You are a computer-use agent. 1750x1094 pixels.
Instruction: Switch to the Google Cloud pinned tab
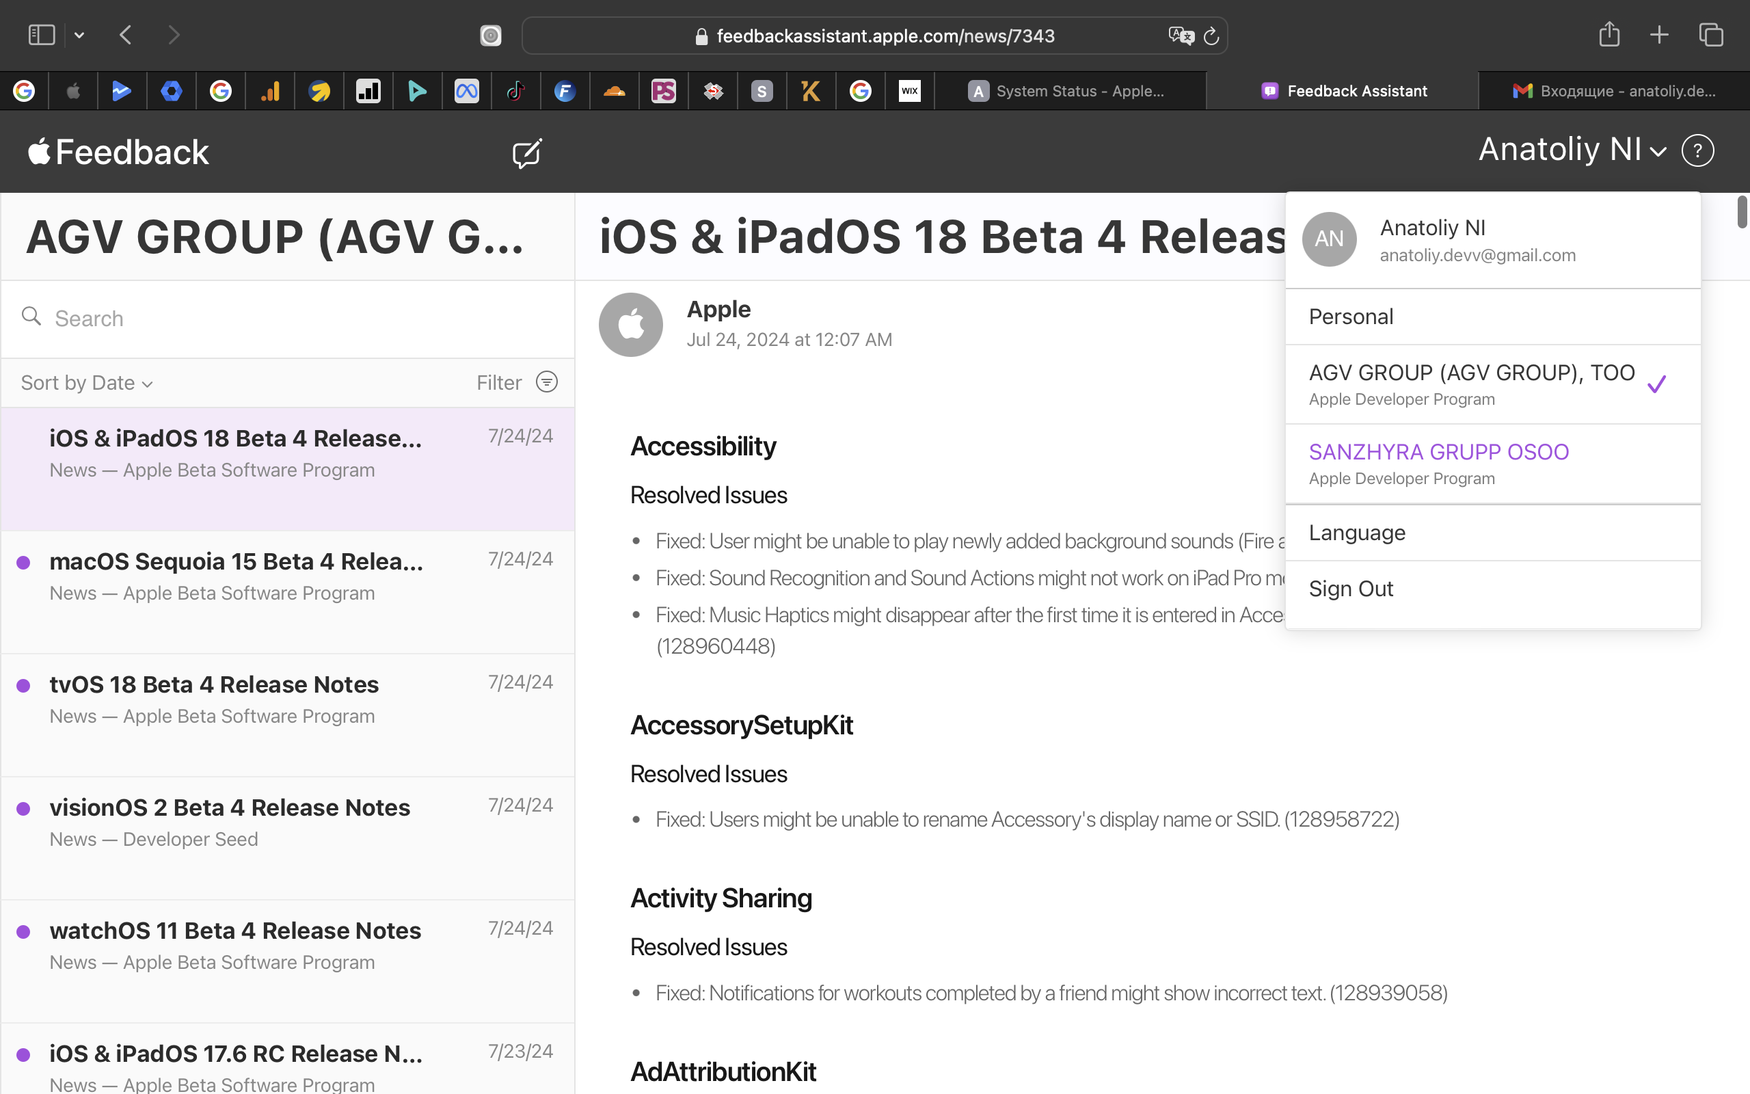click(172, 91)
